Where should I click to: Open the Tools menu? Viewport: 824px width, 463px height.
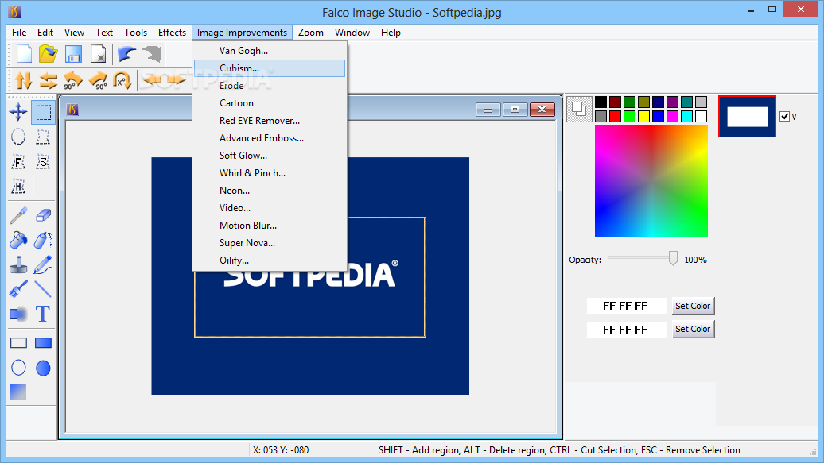tap(135, 33)
